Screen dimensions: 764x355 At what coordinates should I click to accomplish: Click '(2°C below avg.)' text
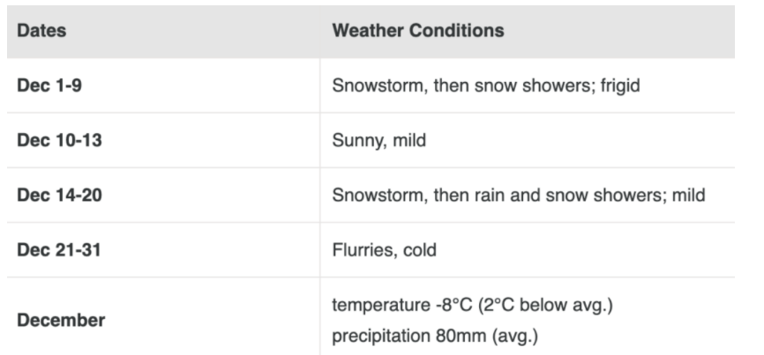click(544, 306)
